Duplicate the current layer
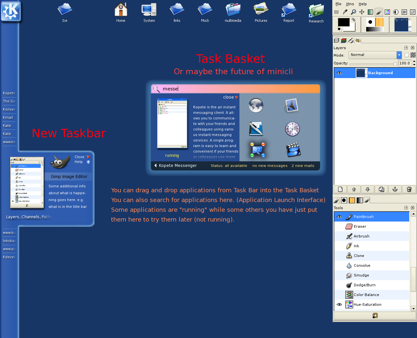The width and height of the screenshot is (417, 338). [381, 189]
